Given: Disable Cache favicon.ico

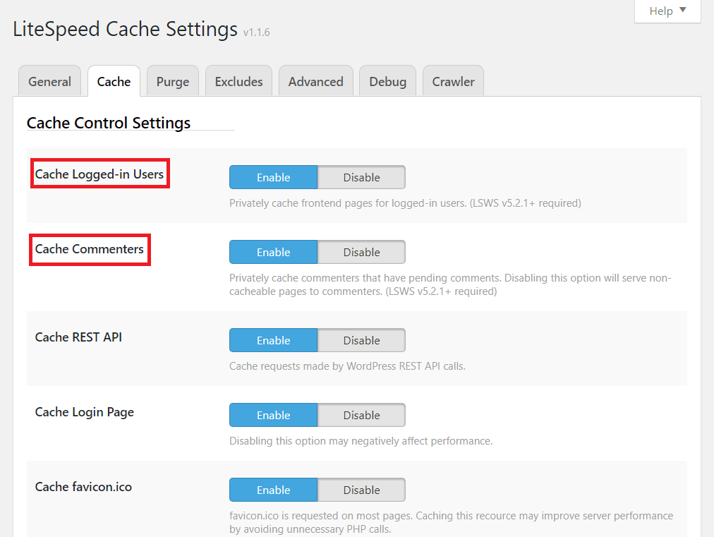Looking at the screenshot, I should coord(361,490).
